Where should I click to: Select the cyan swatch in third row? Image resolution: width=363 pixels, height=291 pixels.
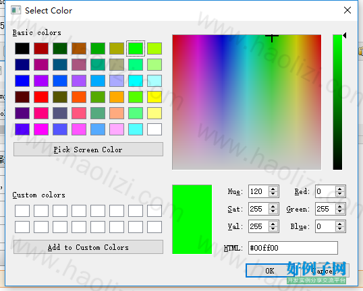tap(136, 81)
